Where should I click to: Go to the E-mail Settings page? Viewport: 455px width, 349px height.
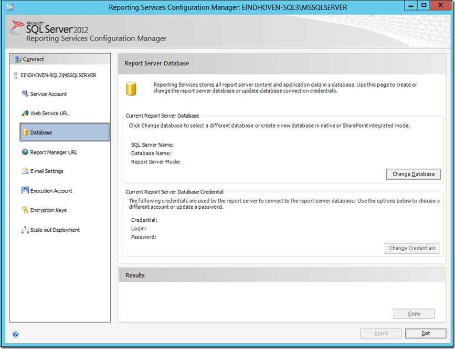click(x=47, y=171)
